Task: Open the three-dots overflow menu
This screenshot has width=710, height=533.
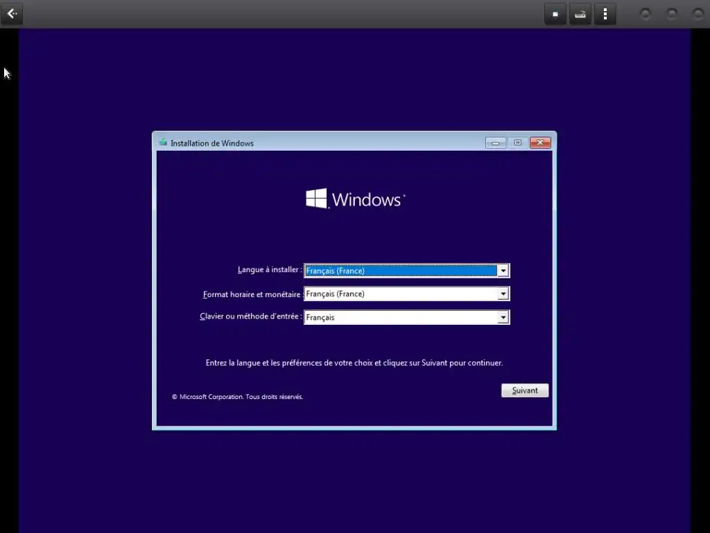Action: [605, 14]
